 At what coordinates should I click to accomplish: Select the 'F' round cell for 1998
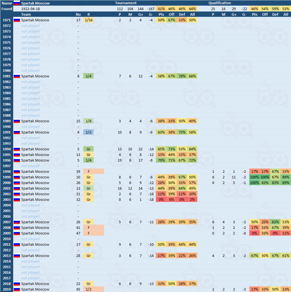pyautogui.click(x=93, y=172)
